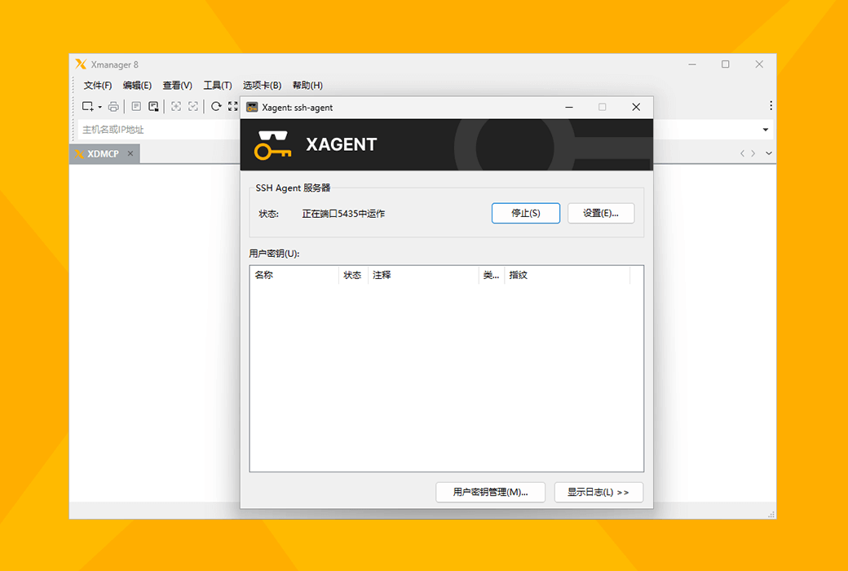Screen dimensions: 848x571
Task: Click the dashed frame checkmark icon in toolbar
Action: coord(193,107)
